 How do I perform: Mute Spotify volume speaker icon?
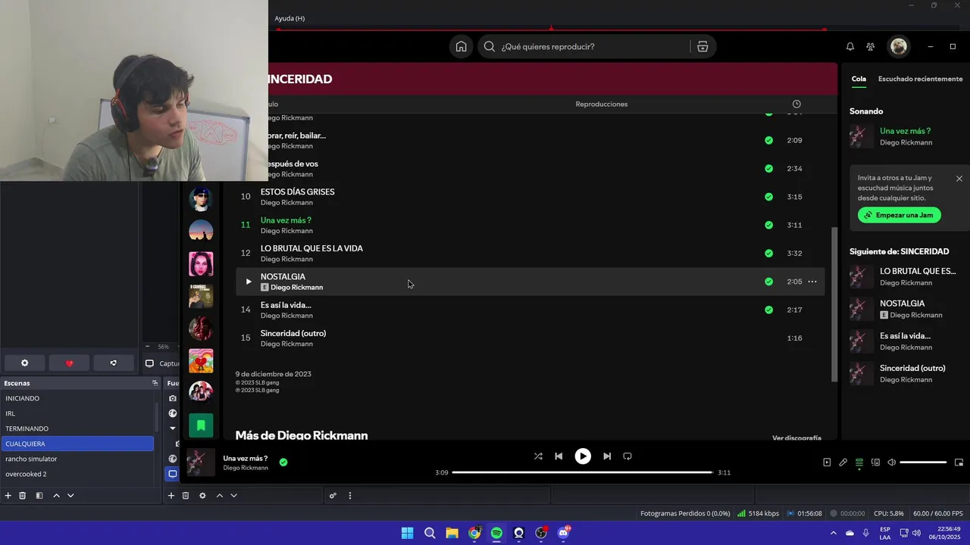coord(892,462)
